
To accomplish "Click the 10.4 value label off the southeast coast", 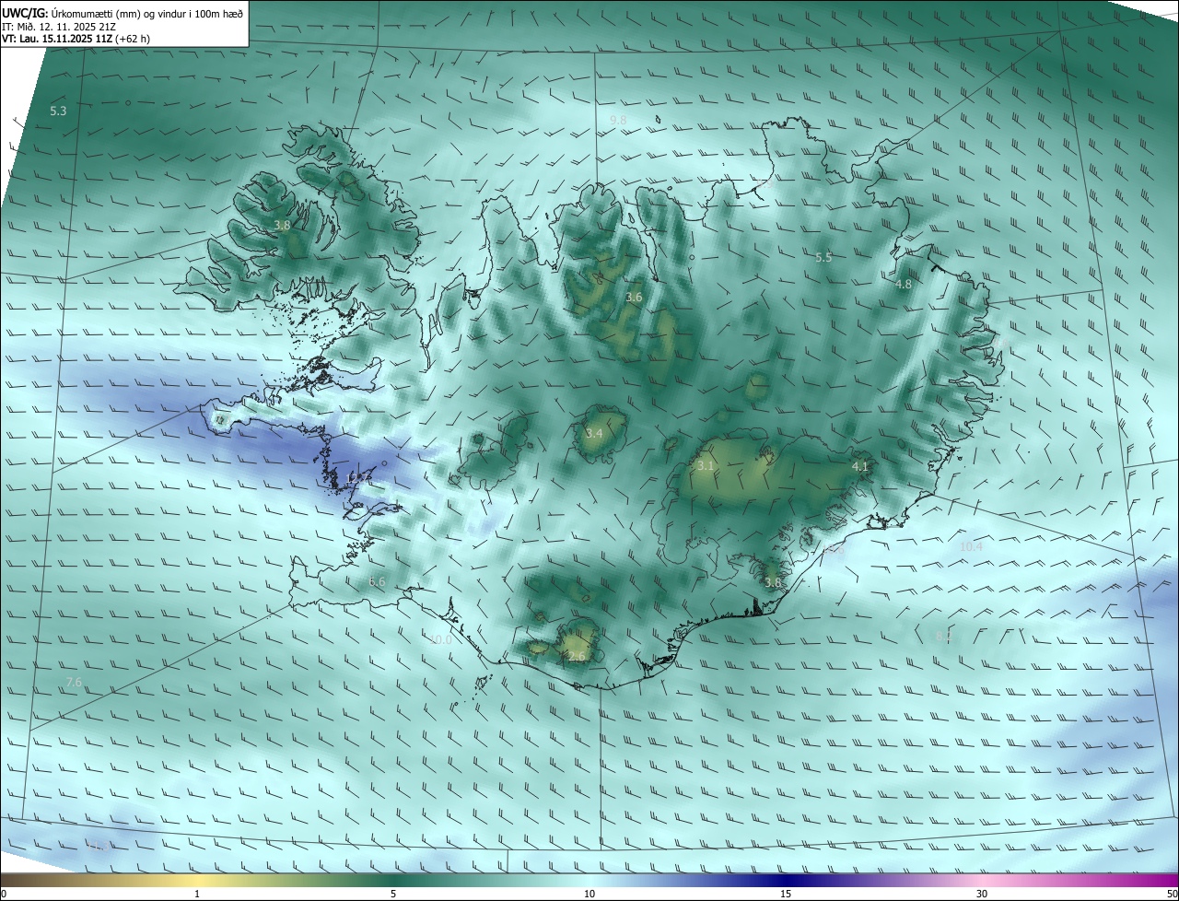I will tap(971, 546).
